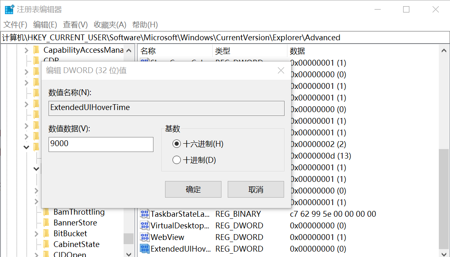Click the BamThrottling folder icon
This screenshot has width=450, height=257.
pyautogui.click(x=47, y=212)
